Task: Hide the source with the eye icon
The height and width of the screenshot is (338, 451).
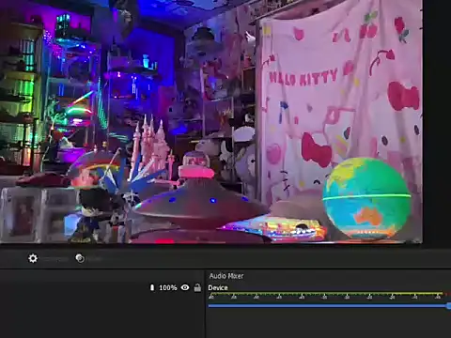Action: point(185,287)
